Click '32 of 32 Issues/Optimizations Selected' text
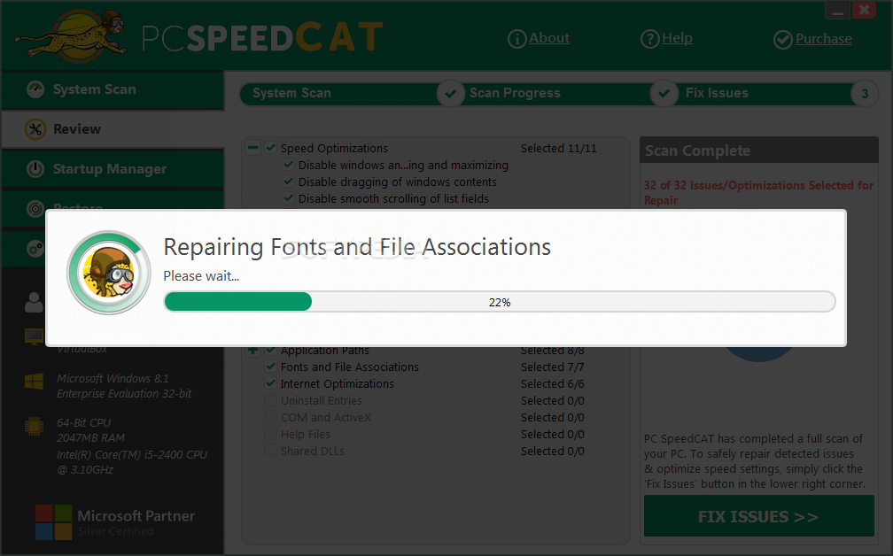 click(x=758, y=192)
